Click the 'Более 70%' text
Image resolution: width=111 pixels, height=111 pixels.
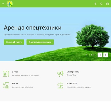click(72, 84)
